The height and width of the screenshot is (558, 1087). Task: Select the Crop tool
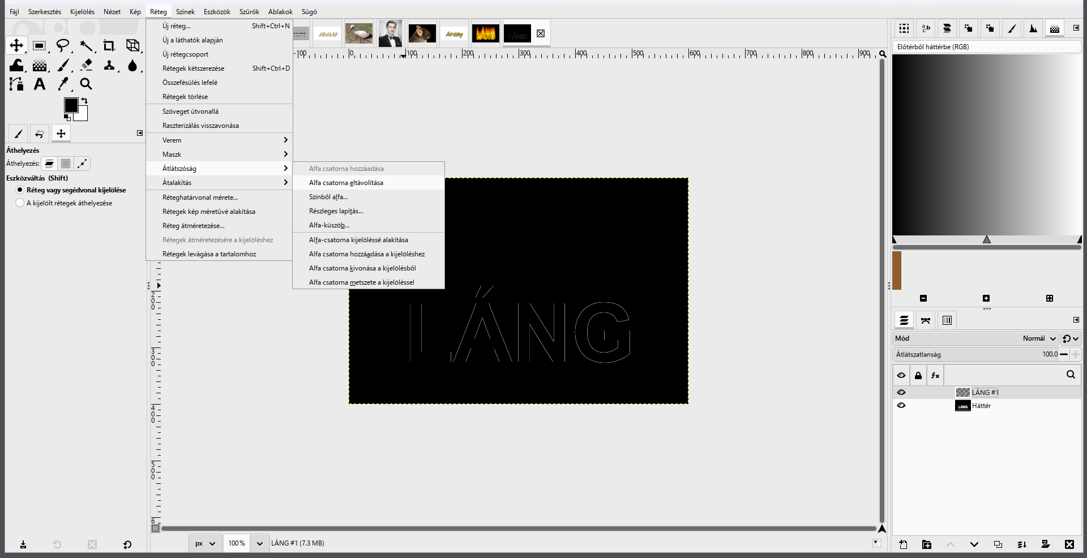[109, 46]
